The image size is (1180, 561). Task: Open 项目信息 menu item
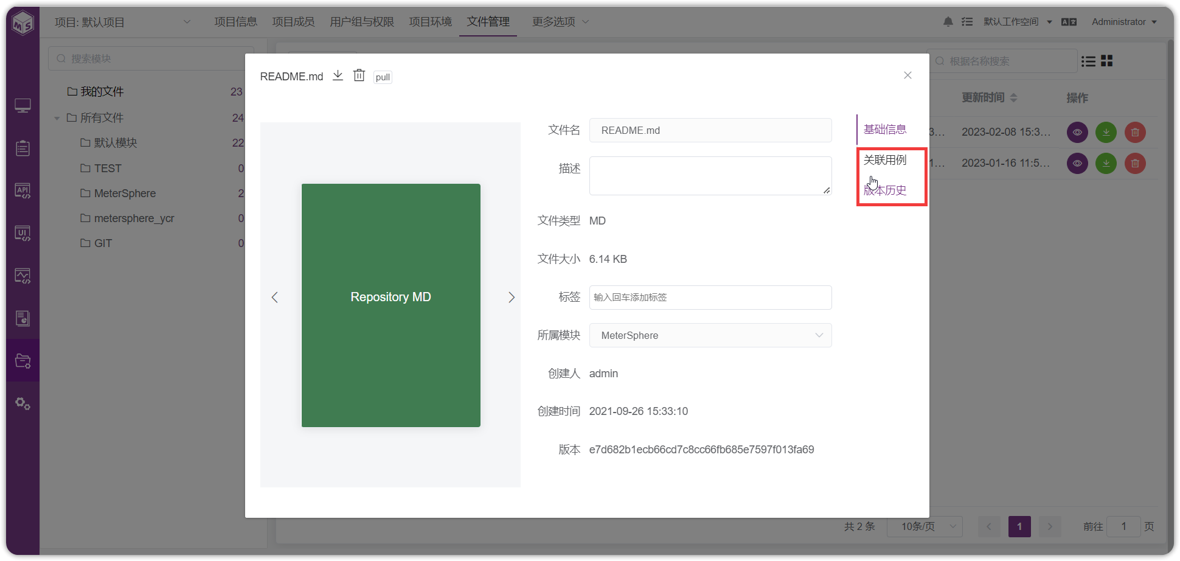(x=236, y=22)
